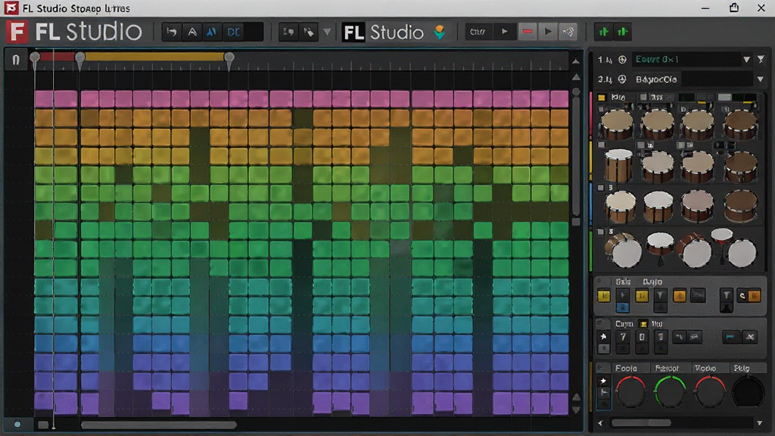Click the vertical scrollbar right of the step grid
This screenshot has width=775, height=436.
pos(576,156)
